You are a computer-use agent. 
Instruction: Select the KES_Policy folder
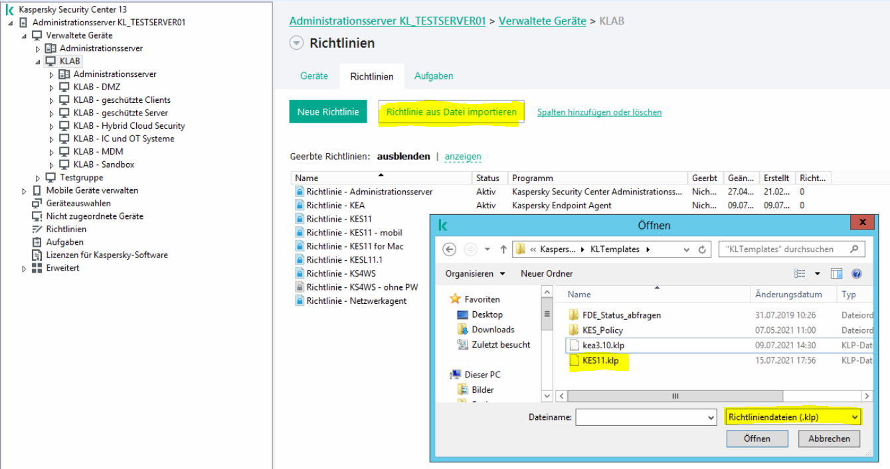pyautogui.click(x=602, y=330)
